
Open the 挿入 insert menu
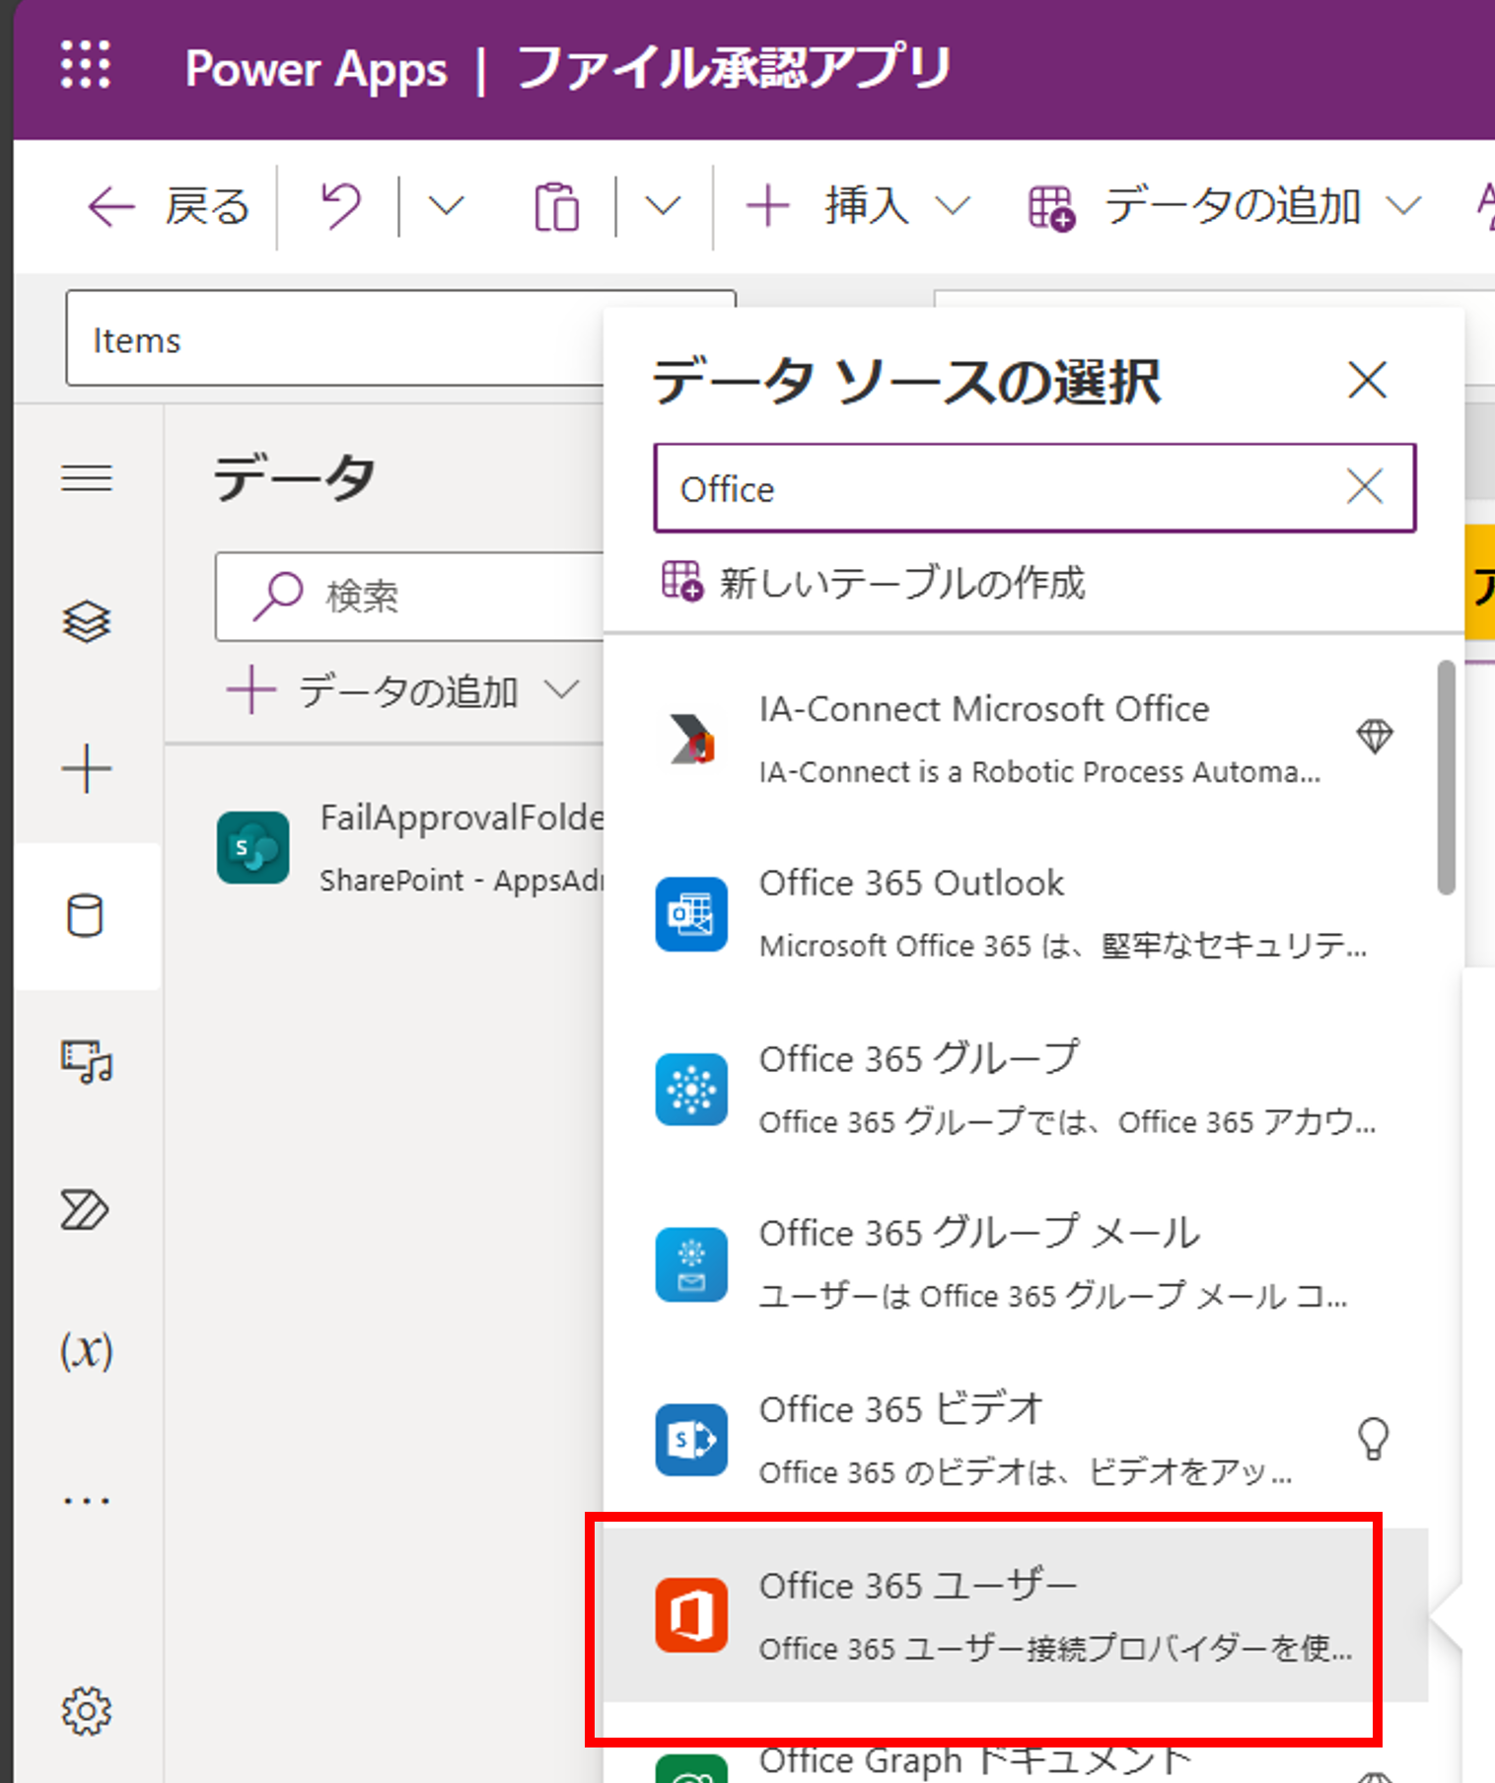[858, 206]
